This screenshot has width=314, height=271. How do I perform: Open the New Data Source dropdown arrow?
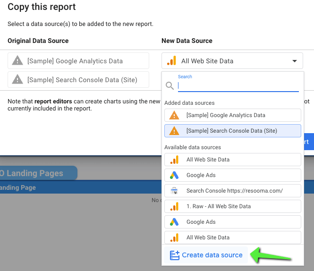(295, 61)
